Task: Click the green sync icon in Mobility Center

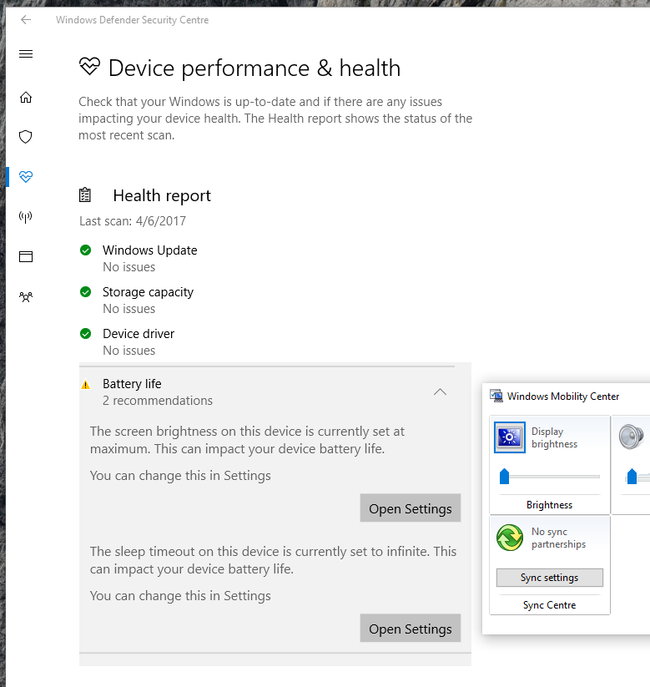Action: [x=509, y=538]
